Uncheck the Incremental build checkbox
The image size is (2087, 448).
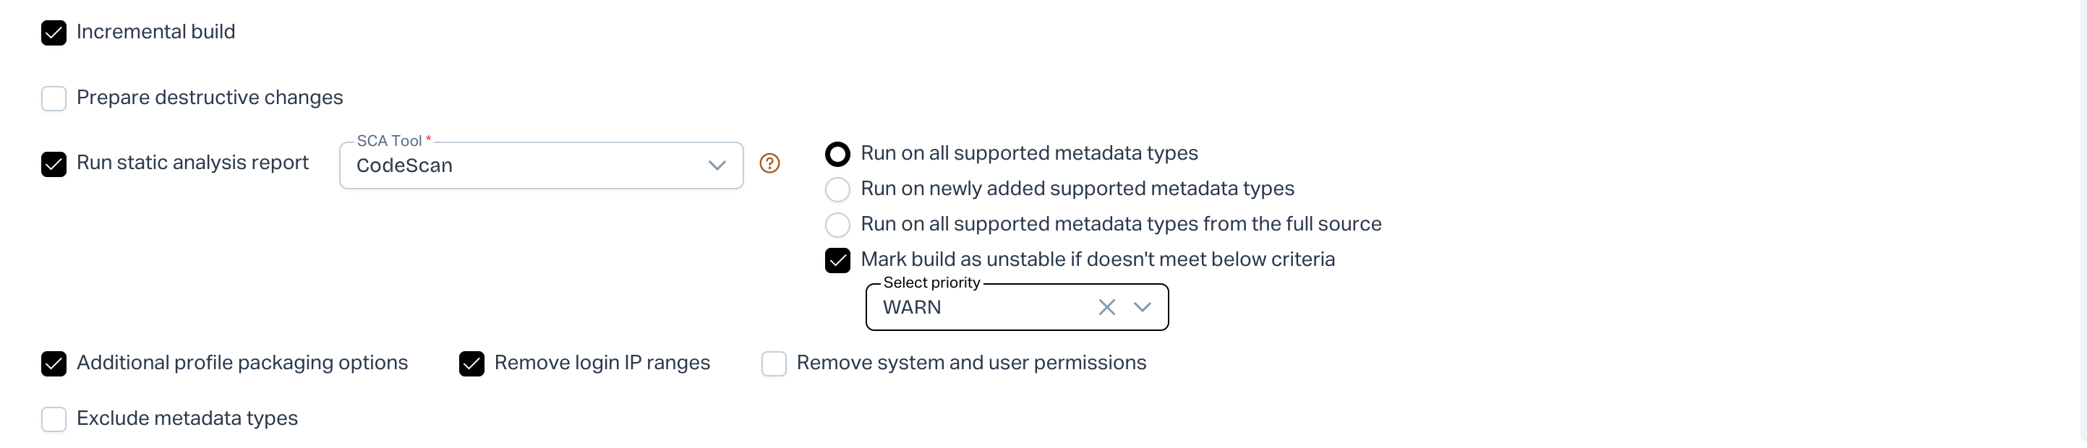[x=54, y=33]
